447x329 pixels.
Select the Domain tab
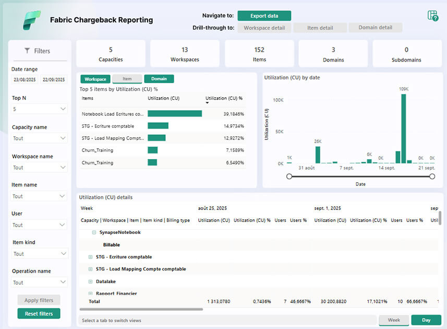[x=159, y=79]
